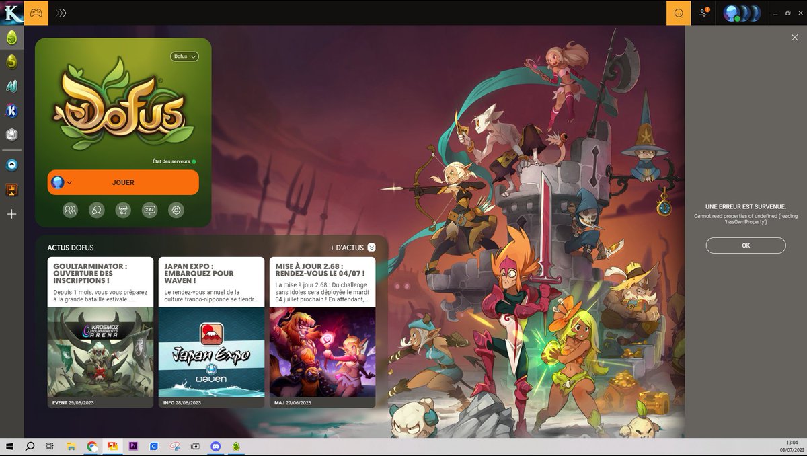Viewport: 807px width, 456px height.
Task: Open Snipping Tool scissors icon in taskbar
Action: (174, 446)
